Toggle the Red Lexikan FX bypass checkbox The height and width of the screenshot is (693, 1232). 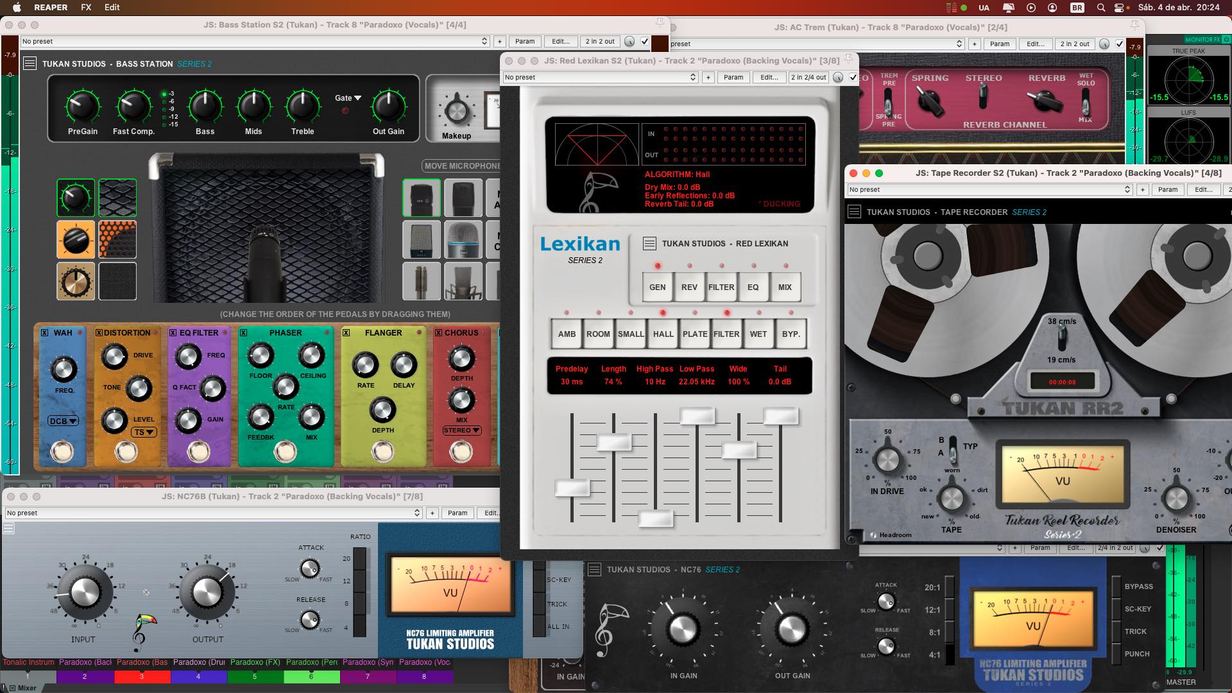853,77
